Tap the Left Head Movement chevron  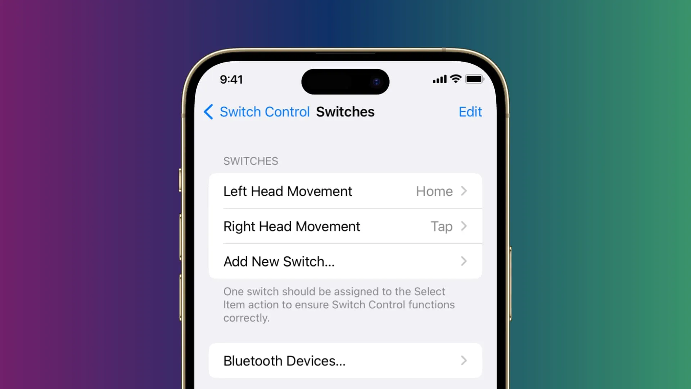[465, 191]
